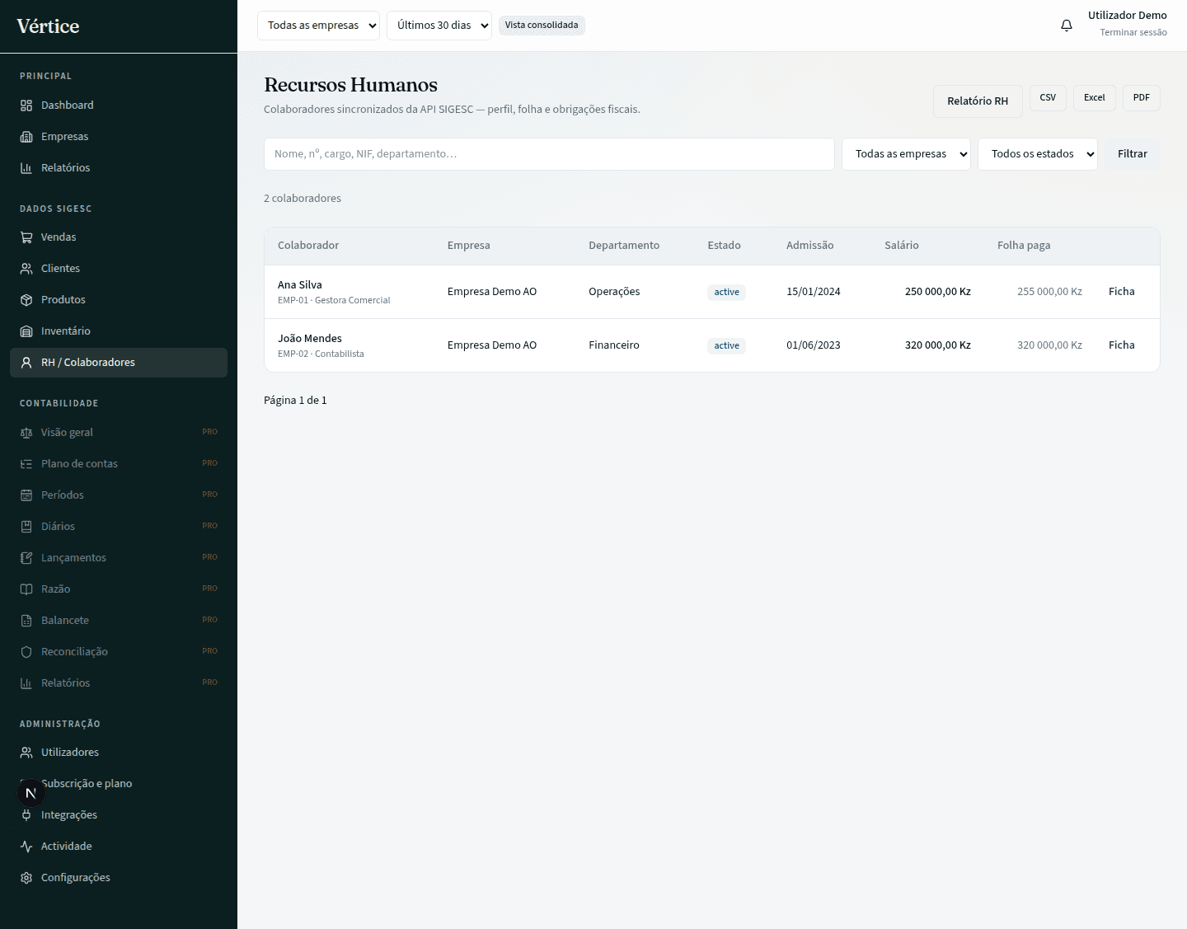Viewport: 1187px width, 929px height.
Task: Open Dashboard via its sidebar icon
Action: pos(26,106)
